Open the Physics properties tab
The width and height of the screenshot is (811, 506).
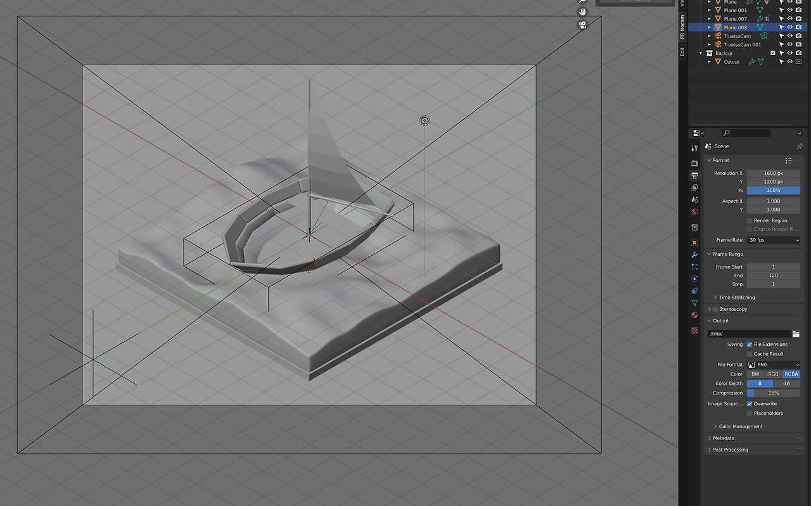[x=694, y=279]
